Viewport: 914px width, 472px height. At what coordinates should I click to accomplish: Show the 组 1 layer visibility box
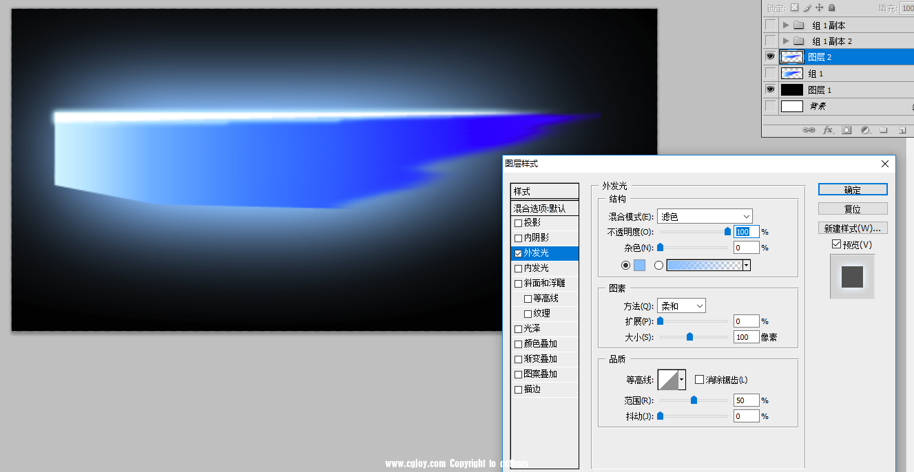click(770, 73)
